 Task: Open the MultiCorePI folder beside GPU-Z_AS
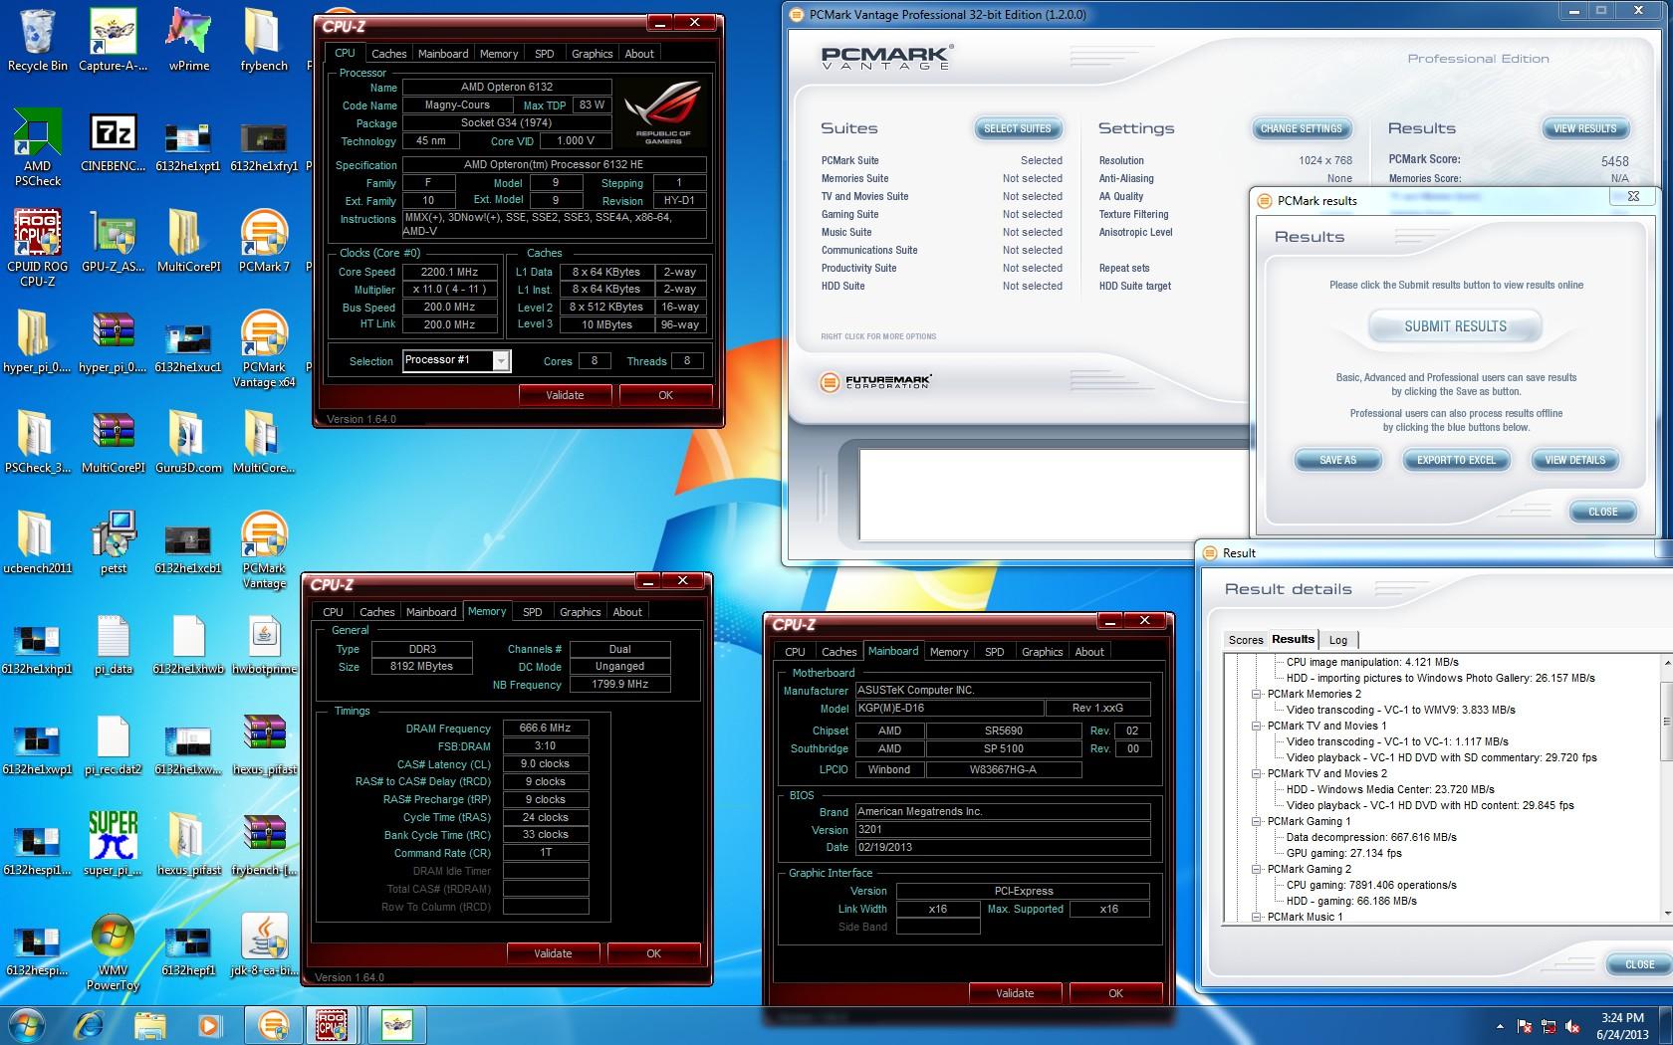point(188,242)
